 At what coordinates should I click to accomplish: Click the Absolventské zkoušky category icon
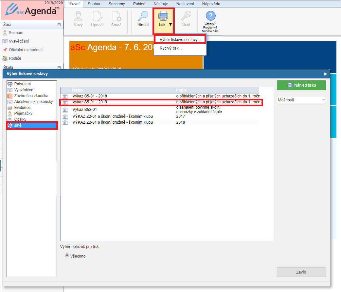[10, 102]
